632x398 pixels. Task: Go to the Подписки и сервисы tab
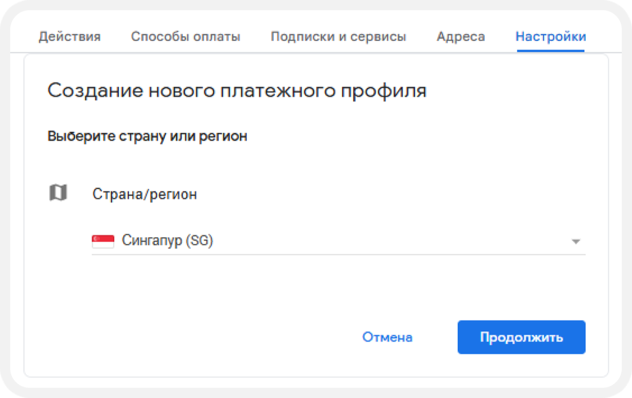338,36
